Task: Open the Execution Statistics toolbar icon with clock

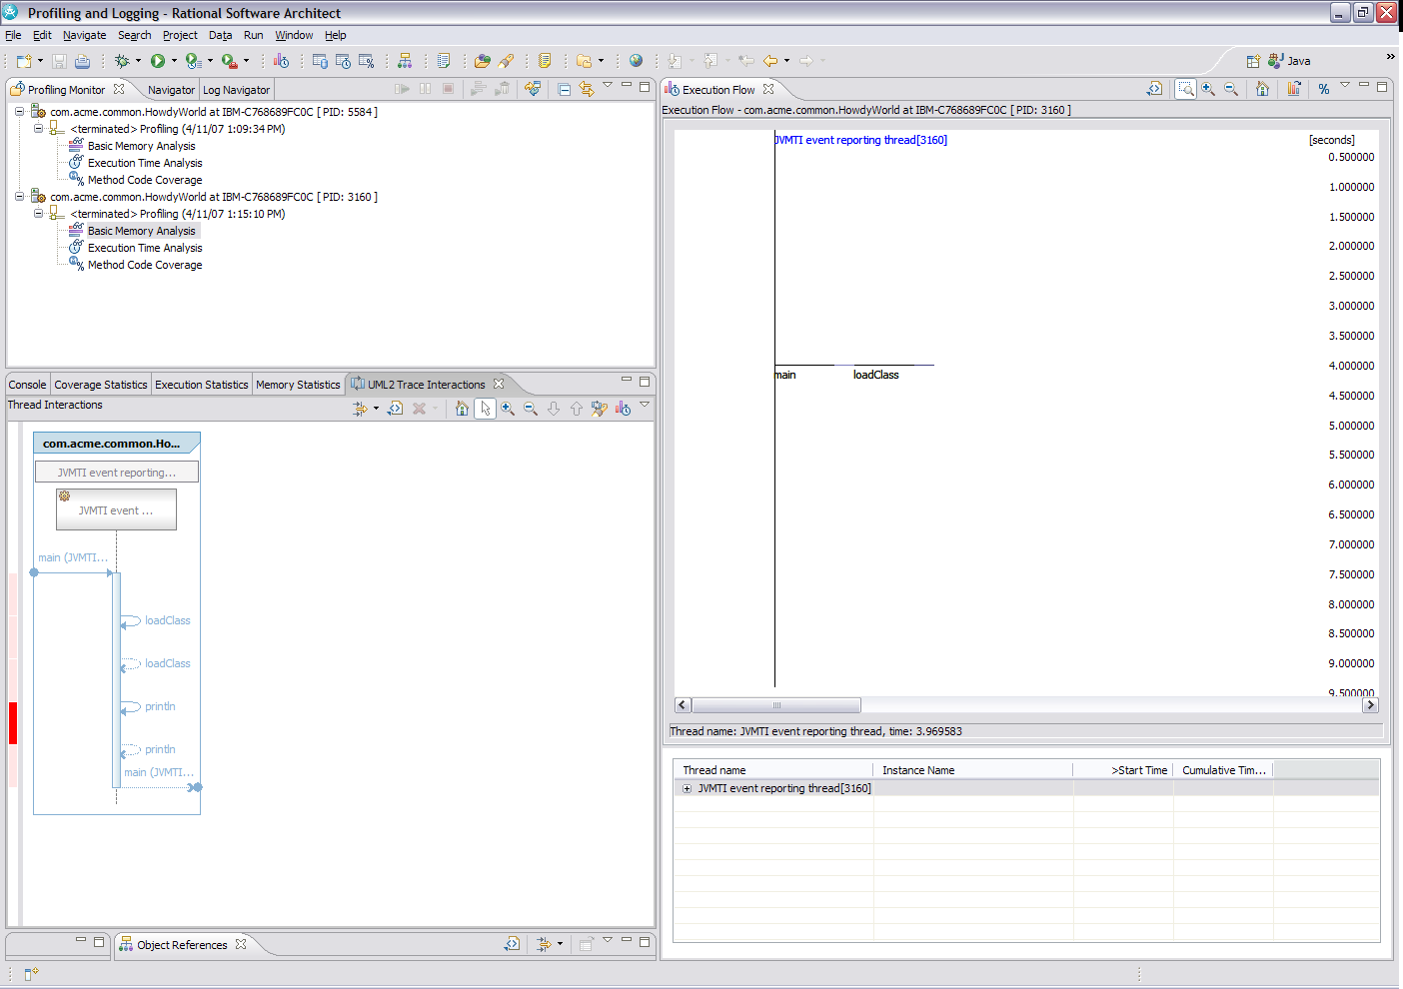Action: pyautogui.click(x=343, y=61)
